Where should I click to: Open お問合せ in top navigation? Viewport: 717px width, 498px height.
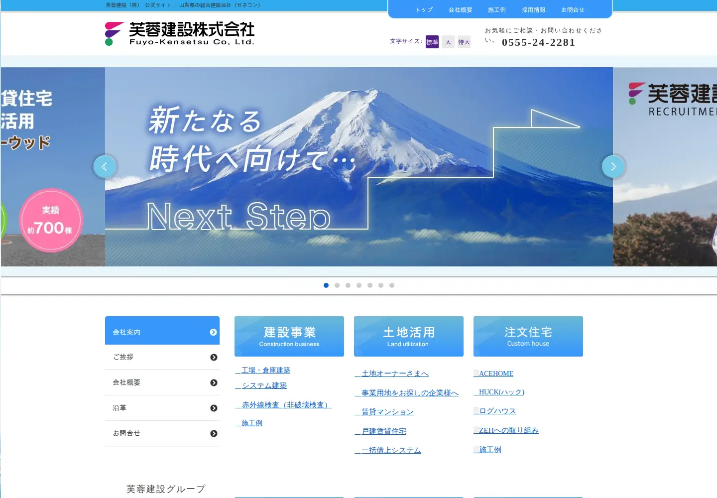click(x=573, y=9)
